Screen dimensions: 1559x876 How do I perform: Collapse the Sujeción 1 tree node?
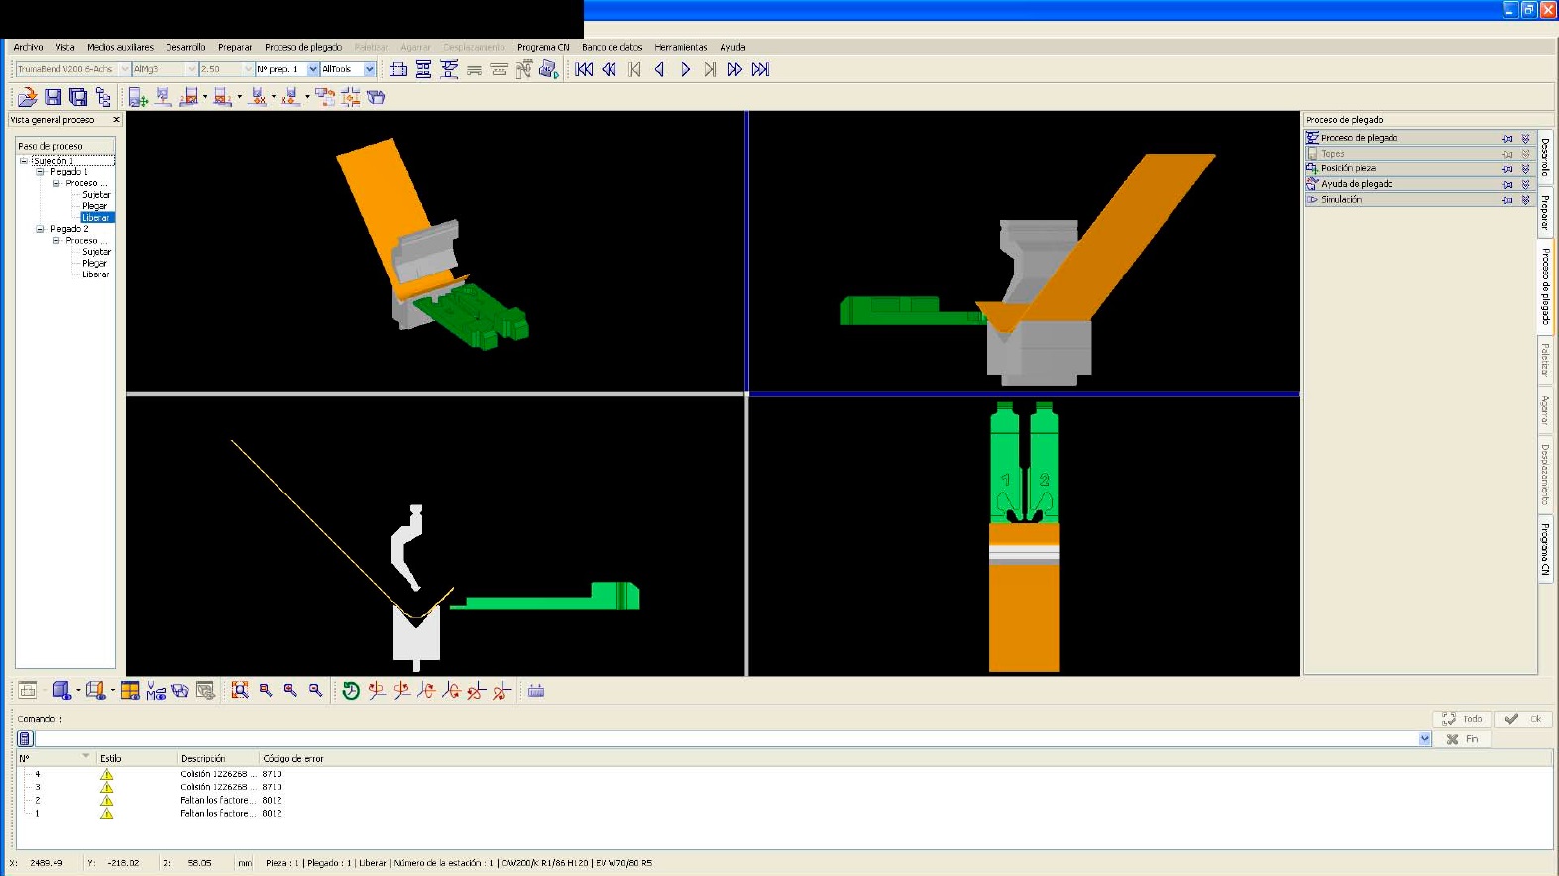click(24, 161)
